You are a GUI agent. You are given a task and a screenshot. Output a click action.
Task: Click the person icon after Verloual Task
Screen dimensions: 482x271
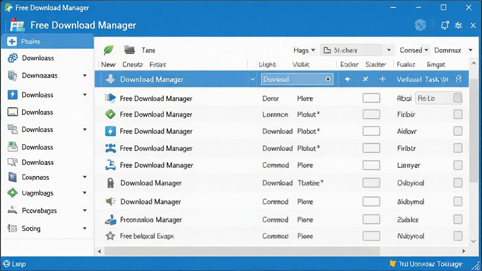tap(458, 79)
